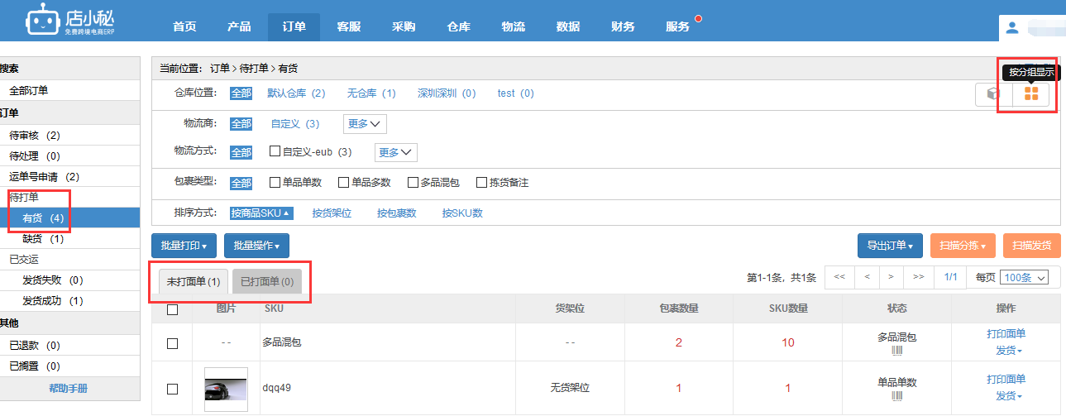The image size is (1066, 416).
Task: Switch to the 已打面单 tab
Action: 266,282
